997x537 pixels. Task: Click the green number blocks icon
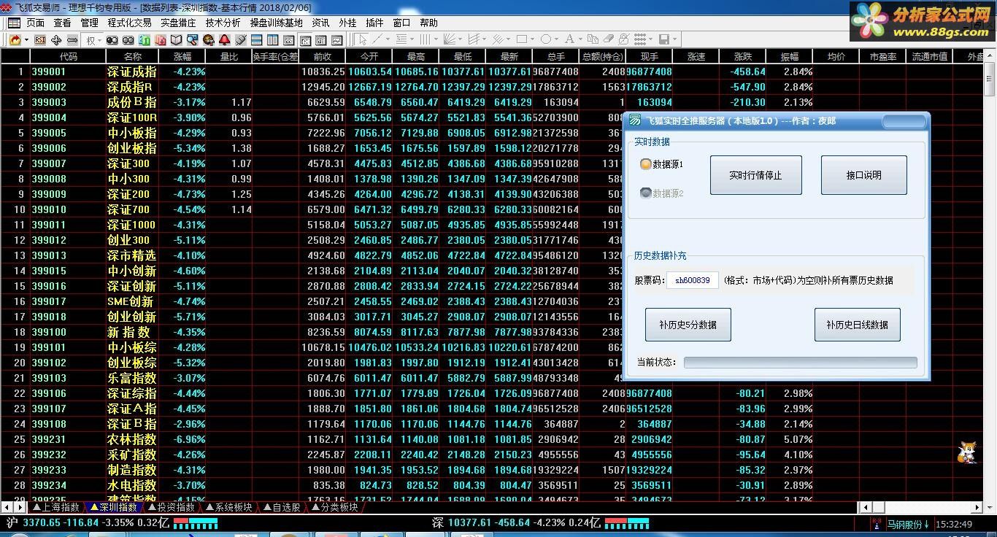144,39
